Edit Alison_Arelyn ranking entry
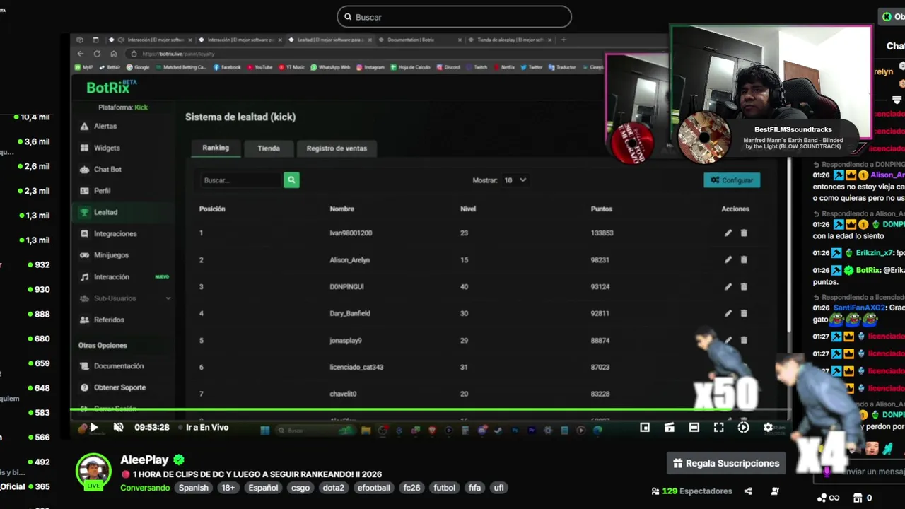Viewport: 905px width, 509px height. 728,259
